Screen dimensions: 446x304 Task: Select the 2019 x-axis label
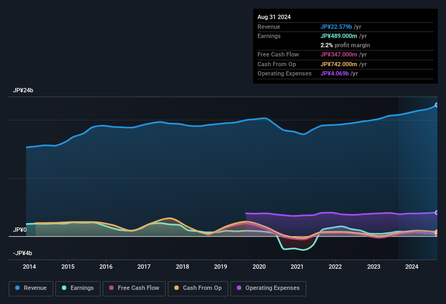coord(221,267)
